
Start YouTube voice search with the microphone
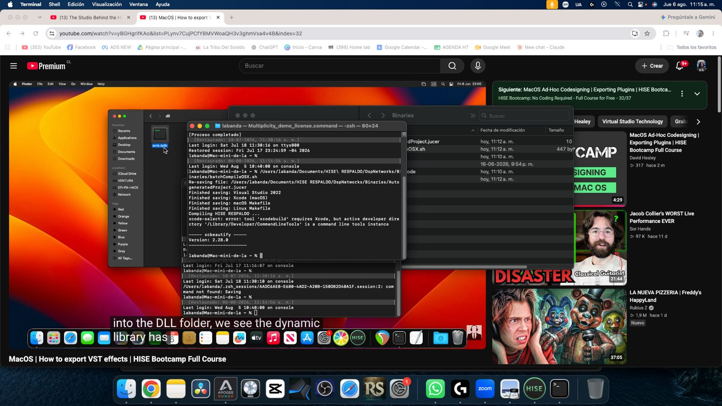click(x=478, y=66)
